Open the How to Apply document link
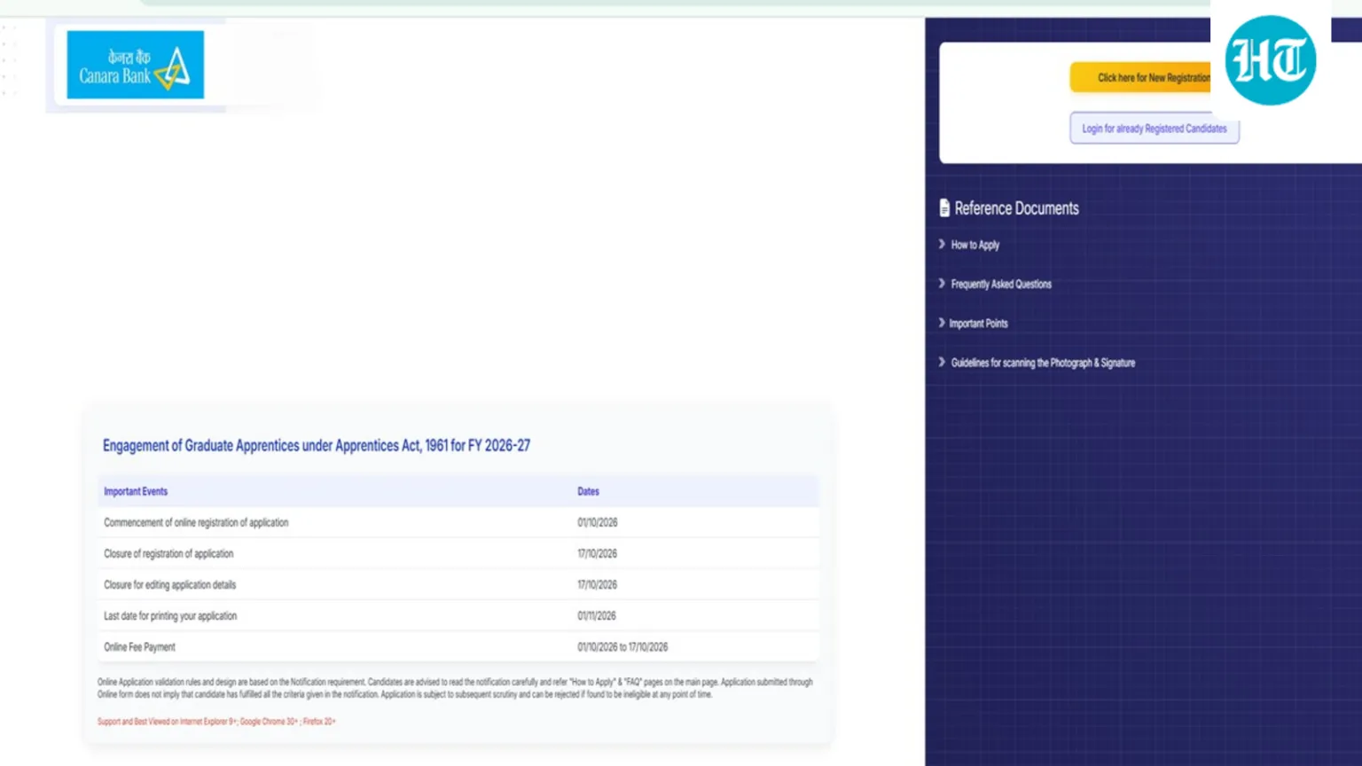Viewport: 1362px width, 766px height. pyautogui.click(x=975, y=245)
